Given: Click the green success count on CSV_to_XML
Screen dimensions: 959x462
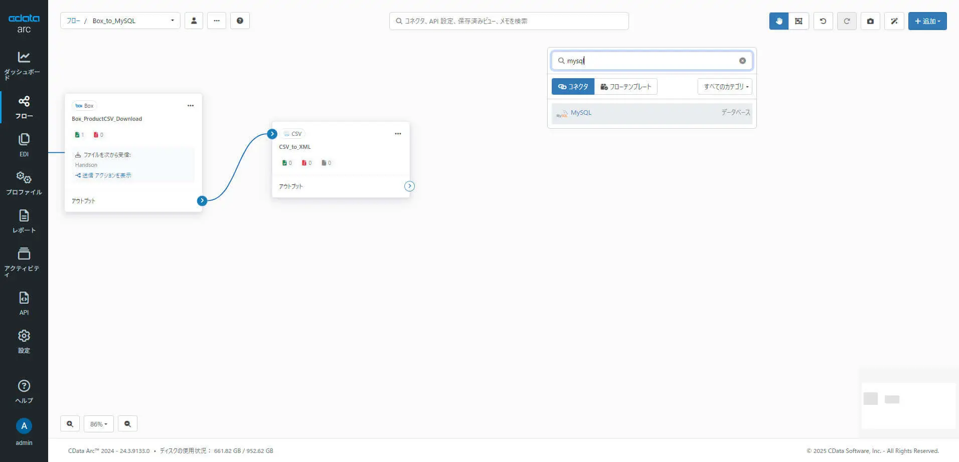Looking at the screenshot, I should pyautogui.click(x=287, y=163).
